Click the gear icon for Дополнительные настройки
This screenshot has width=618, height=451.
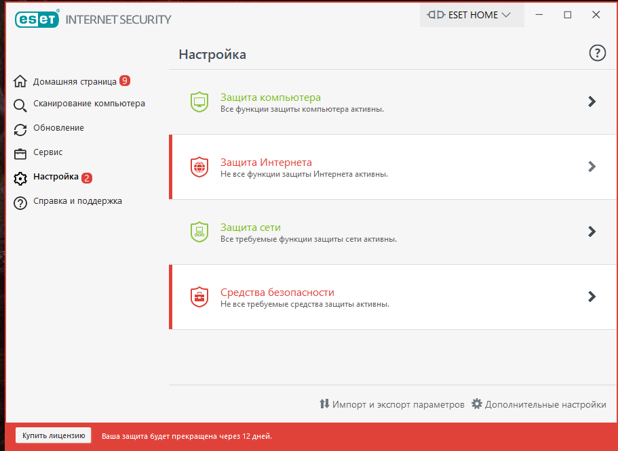tap(477, 404)
